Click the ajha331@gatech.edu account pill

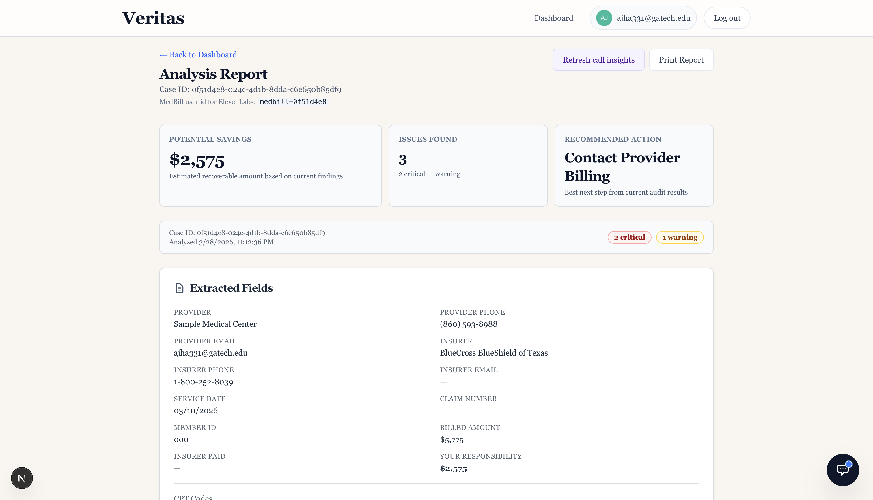tap(653, 18)
